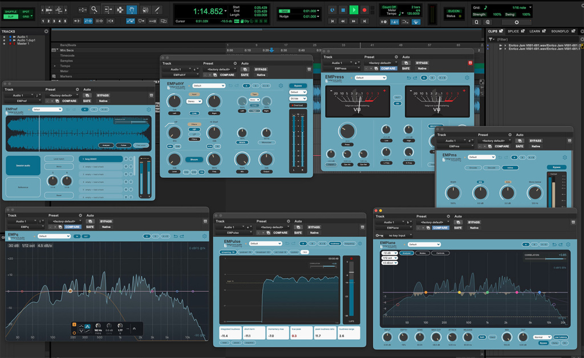Open EMPlane settings gear icon

coord(568,245)
